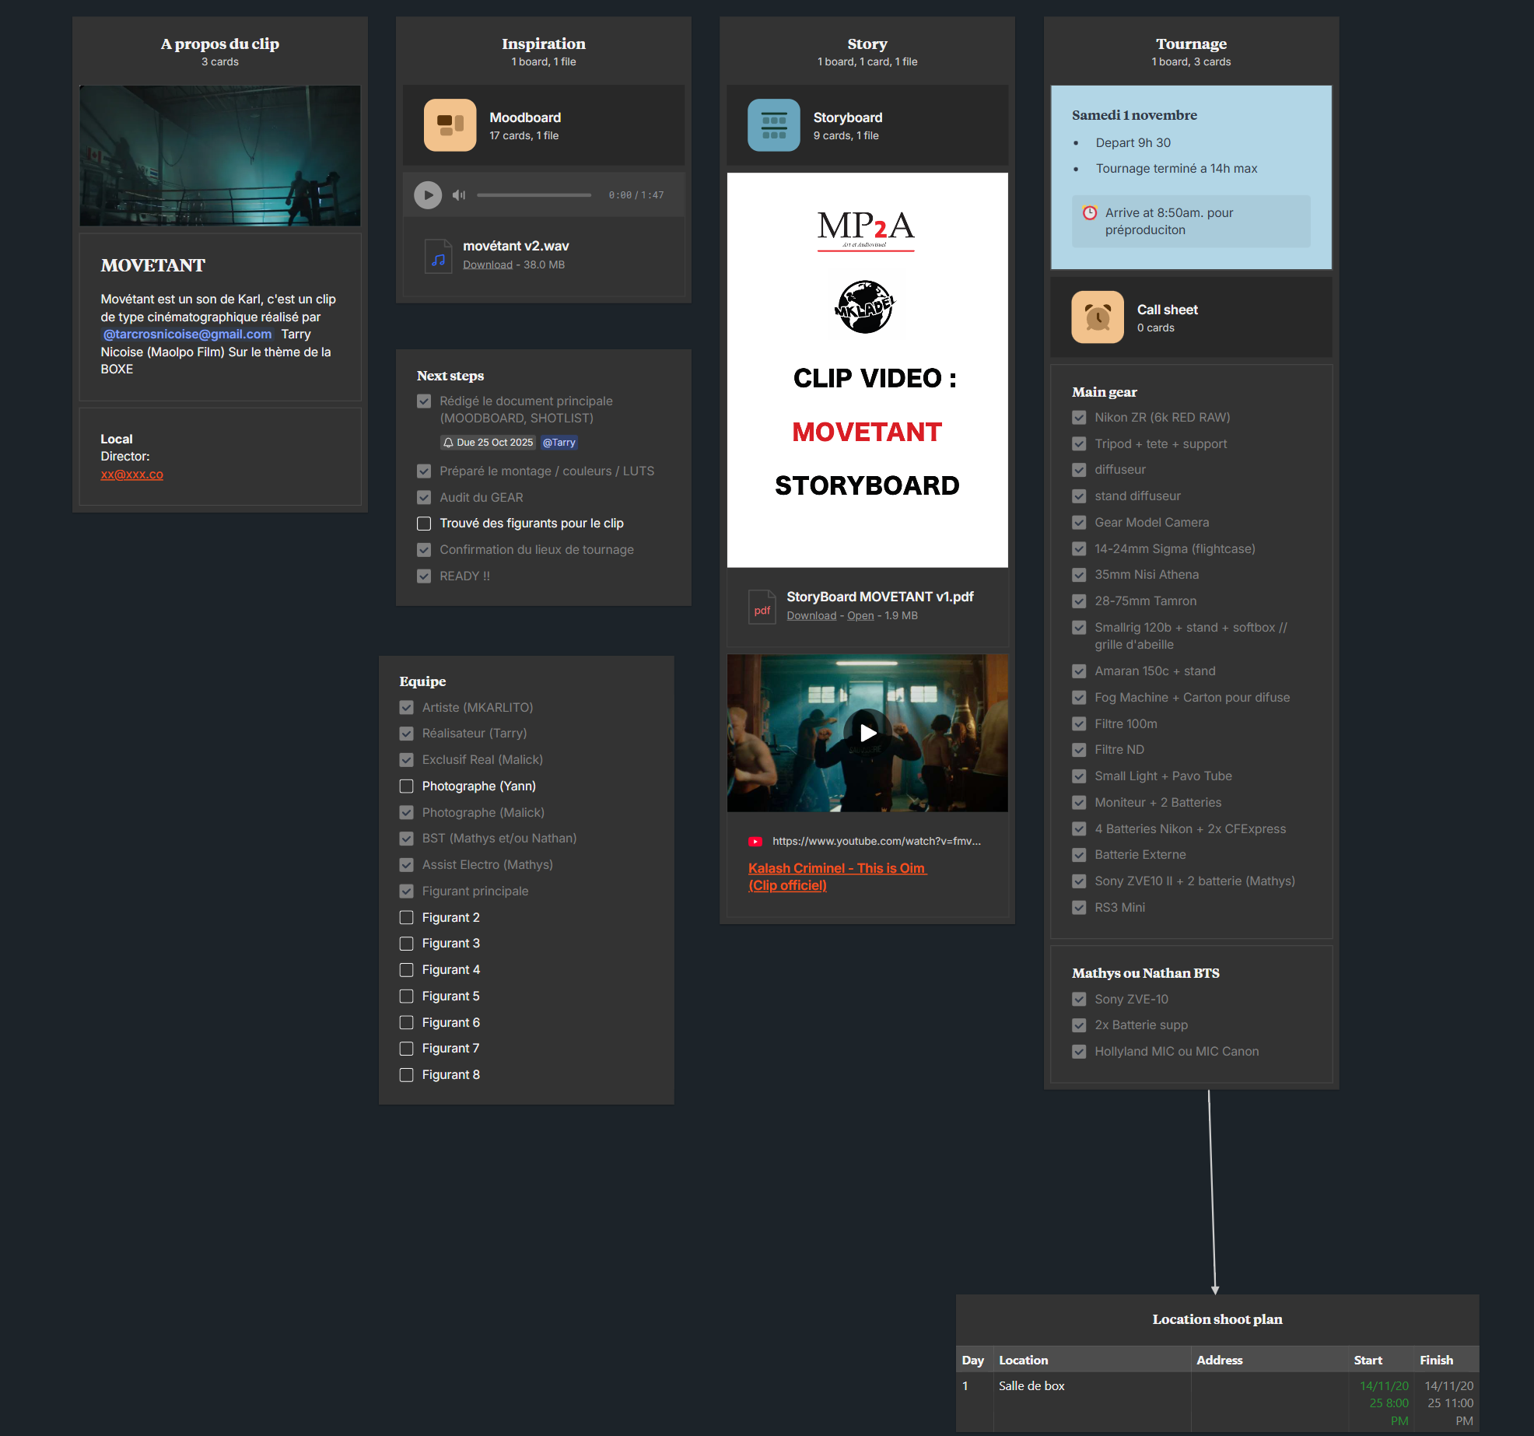Download the movétant v2.wav file

point(488,264)
